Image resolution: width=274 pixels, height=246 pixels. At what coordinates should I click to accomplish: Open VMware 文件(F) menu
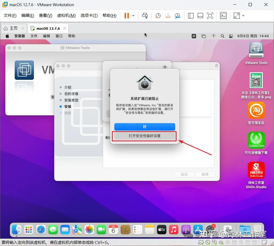tap(10, 16)
